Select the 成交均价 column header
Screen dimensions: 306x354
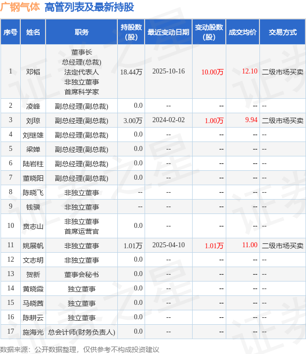pyautogui.click(x=243, y=32)
